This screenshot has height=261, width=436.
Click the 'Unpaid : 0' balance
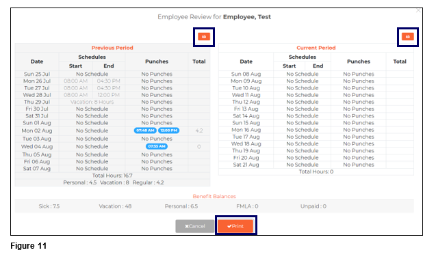point(313,206)
